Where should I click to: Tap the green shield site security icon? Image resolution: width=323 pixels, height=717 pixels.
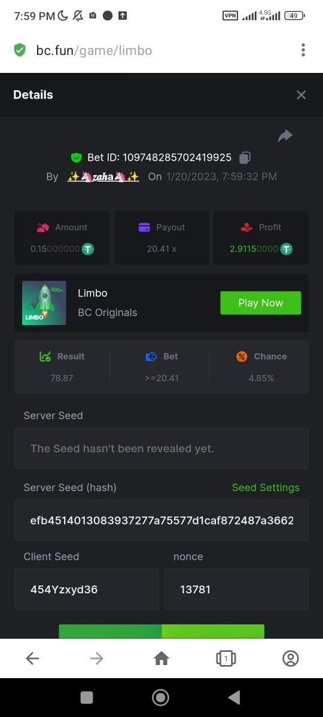[20, 50]
